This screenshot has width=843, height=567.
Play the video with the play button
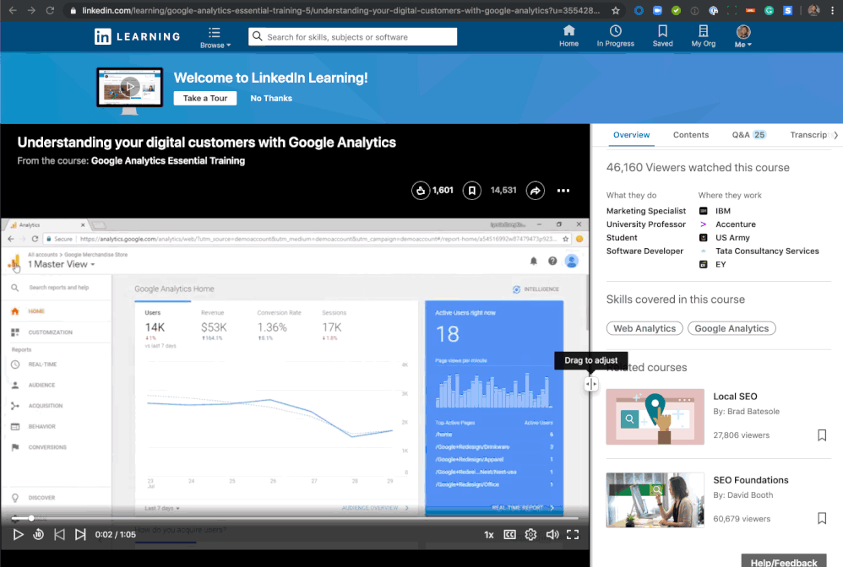pyautogui.click(x=19, y=534)
